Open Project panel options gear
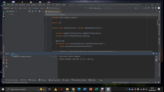This screenshot has height=92, width=164. tap(39, 11)
